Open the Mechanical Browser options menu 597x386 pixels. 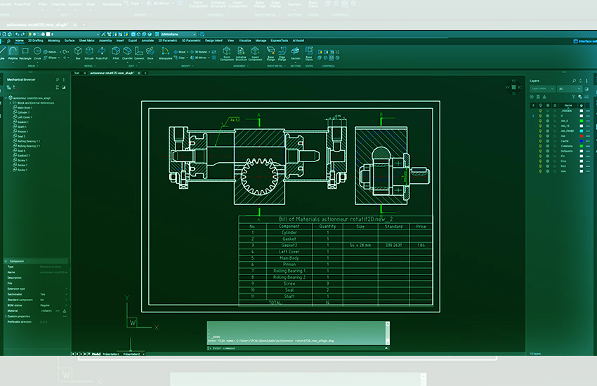[64, 79]
